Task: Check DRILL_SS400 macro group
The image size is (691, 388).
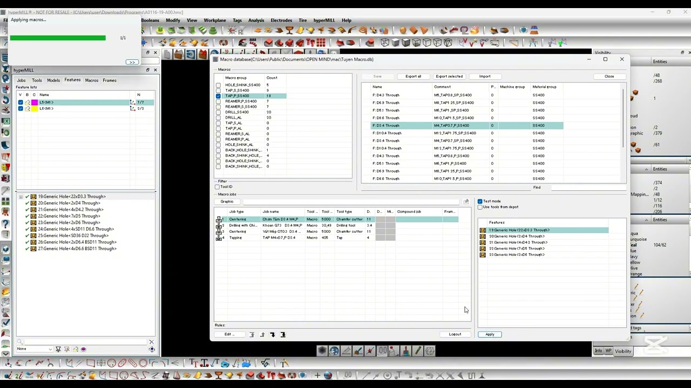Action: (218, 112)
